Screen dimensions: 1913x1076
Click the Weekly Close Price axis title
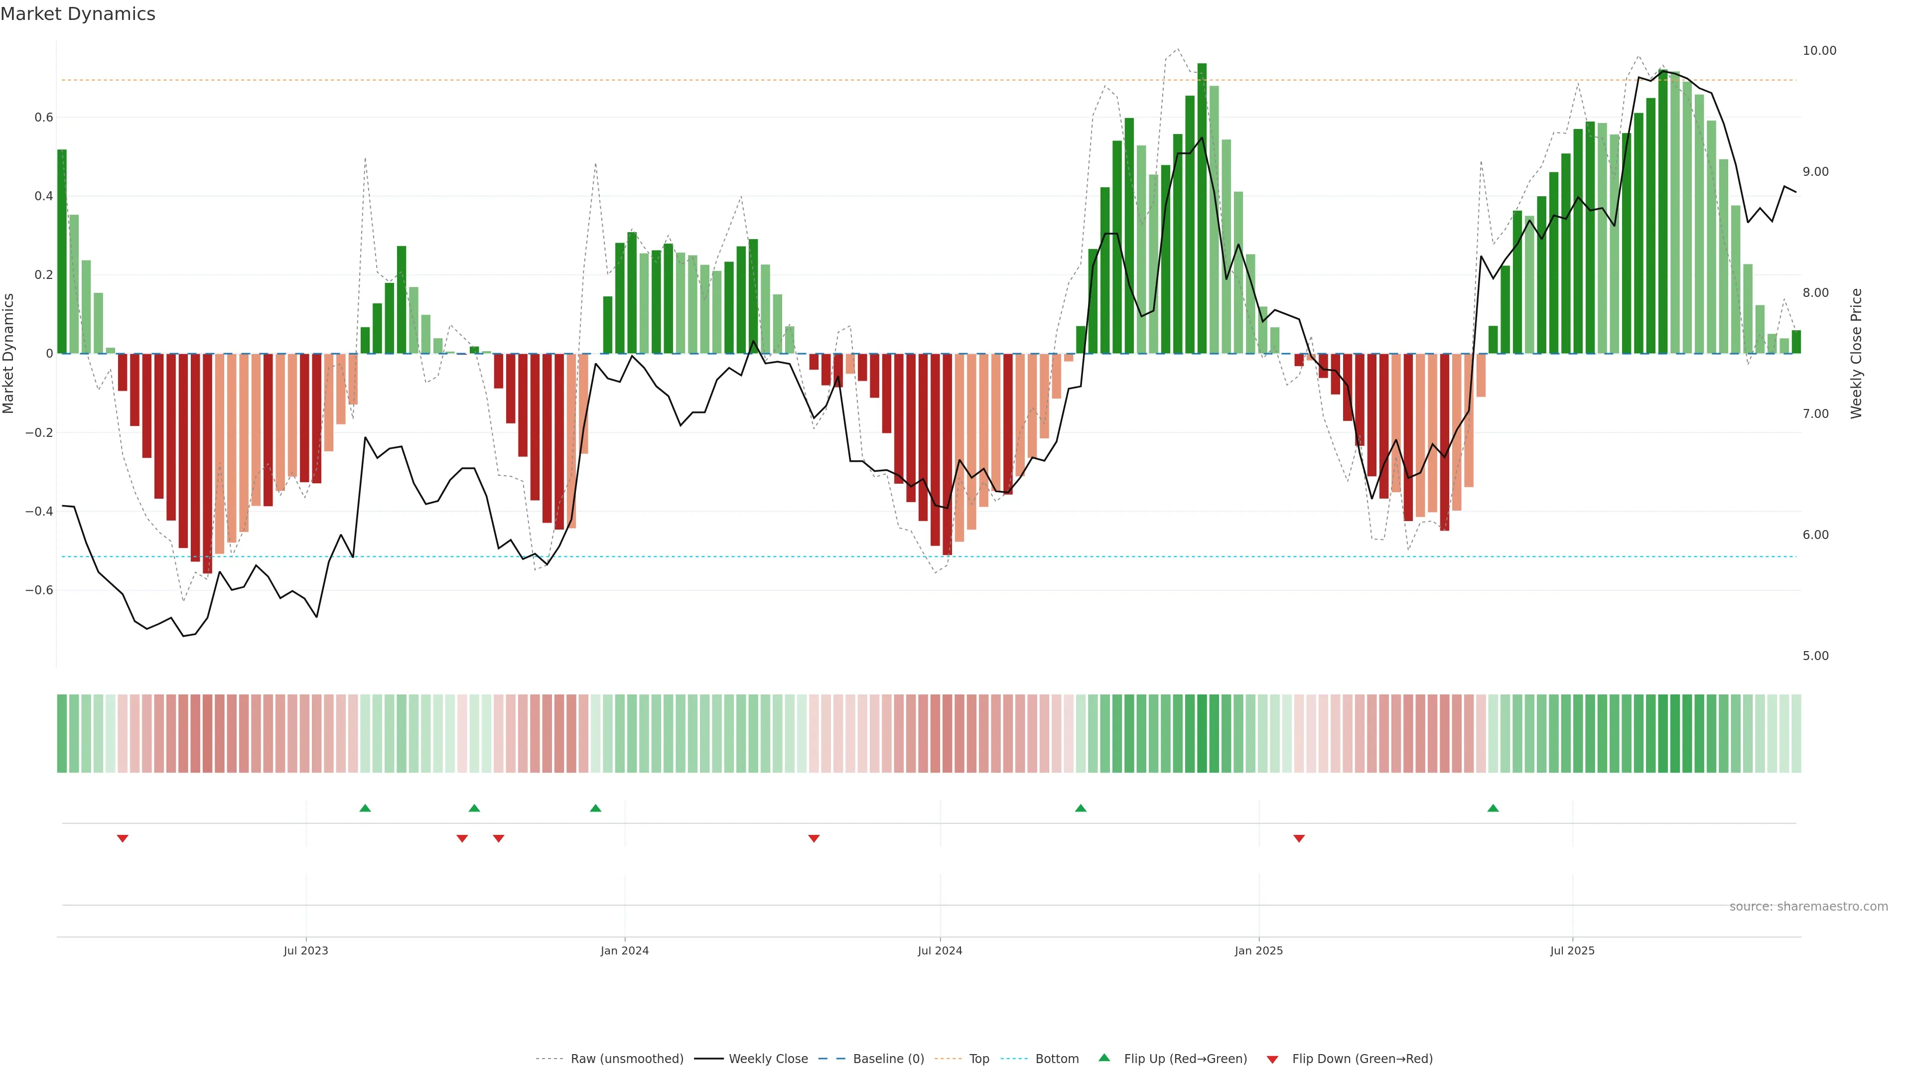tap(1856, 354)
